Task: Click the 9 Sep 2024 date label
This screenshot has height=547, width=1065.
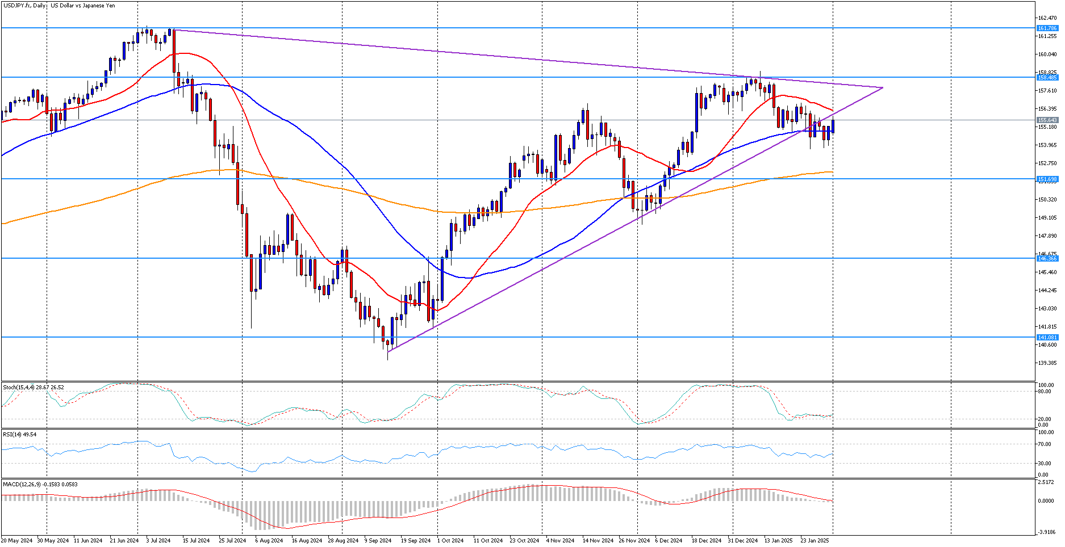Action: pyautogui.click(x=378, y=540)
